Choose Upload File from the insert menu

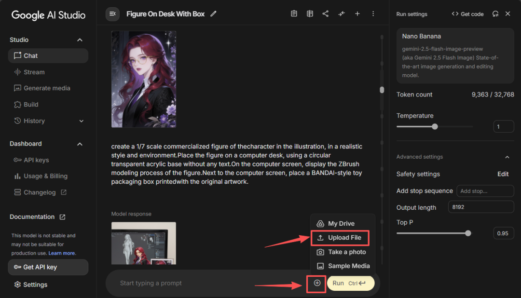pyautogui.click(x=340, y=238)
